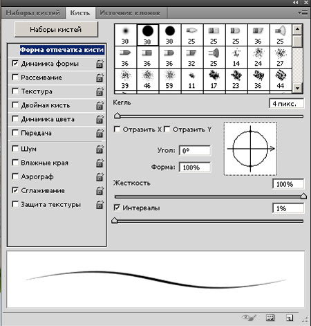Choose the brush preset sized 46
311x326 pixels.
click(147, 80)
